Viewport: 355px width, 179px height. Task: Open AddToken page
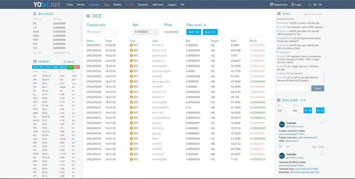point(158,5)
